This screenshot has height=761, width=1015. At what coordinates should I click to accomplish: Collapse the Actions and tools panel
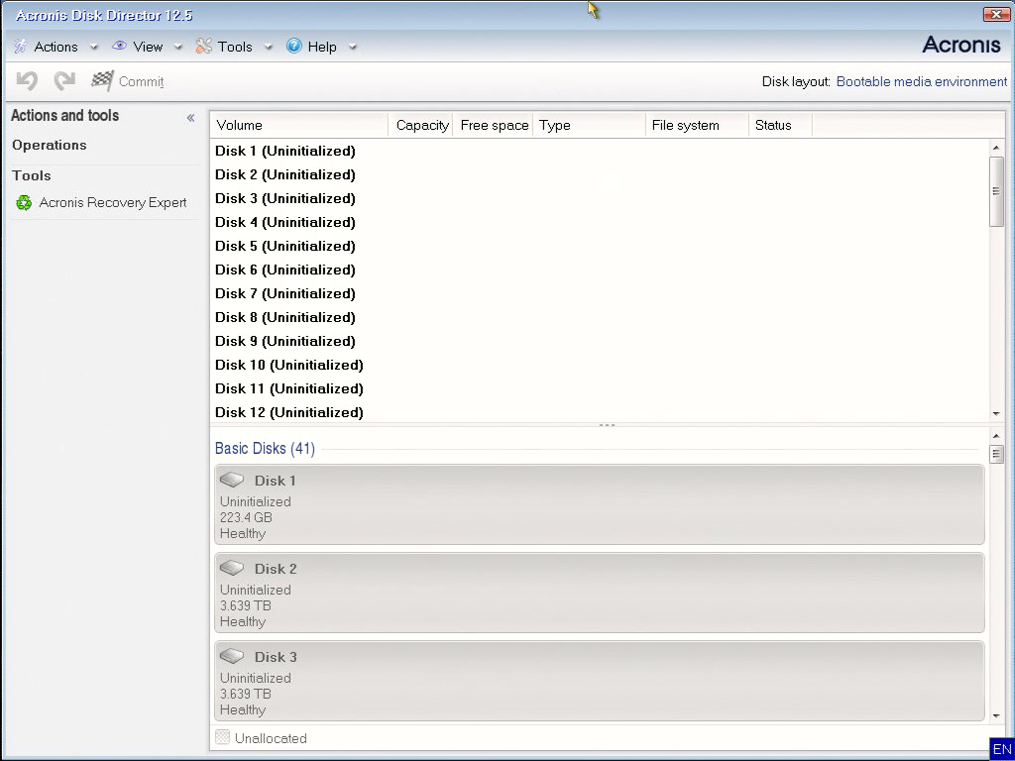190,118
